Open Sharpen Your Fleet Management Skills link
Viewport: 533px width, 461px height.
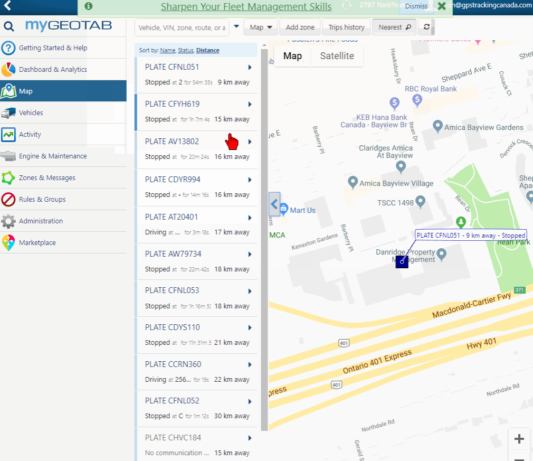pyautogui.click(x=246, y=6)
